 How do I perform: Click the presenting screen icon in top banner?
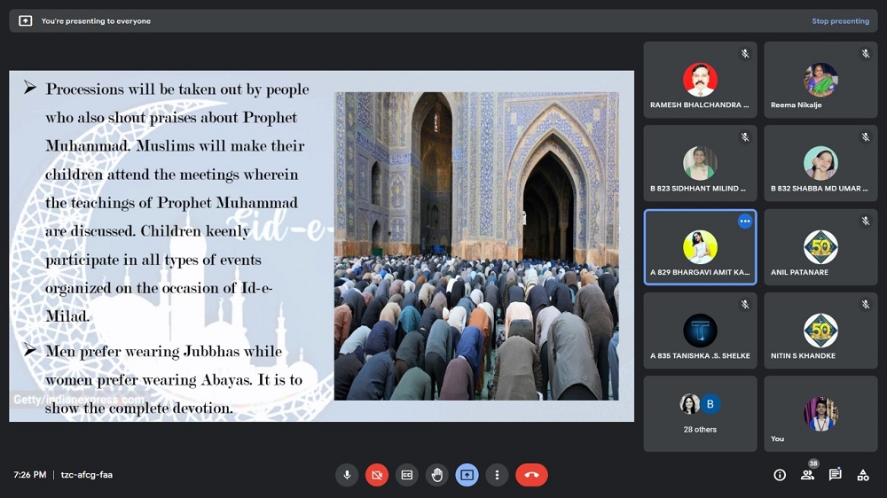tap(26, 21)
